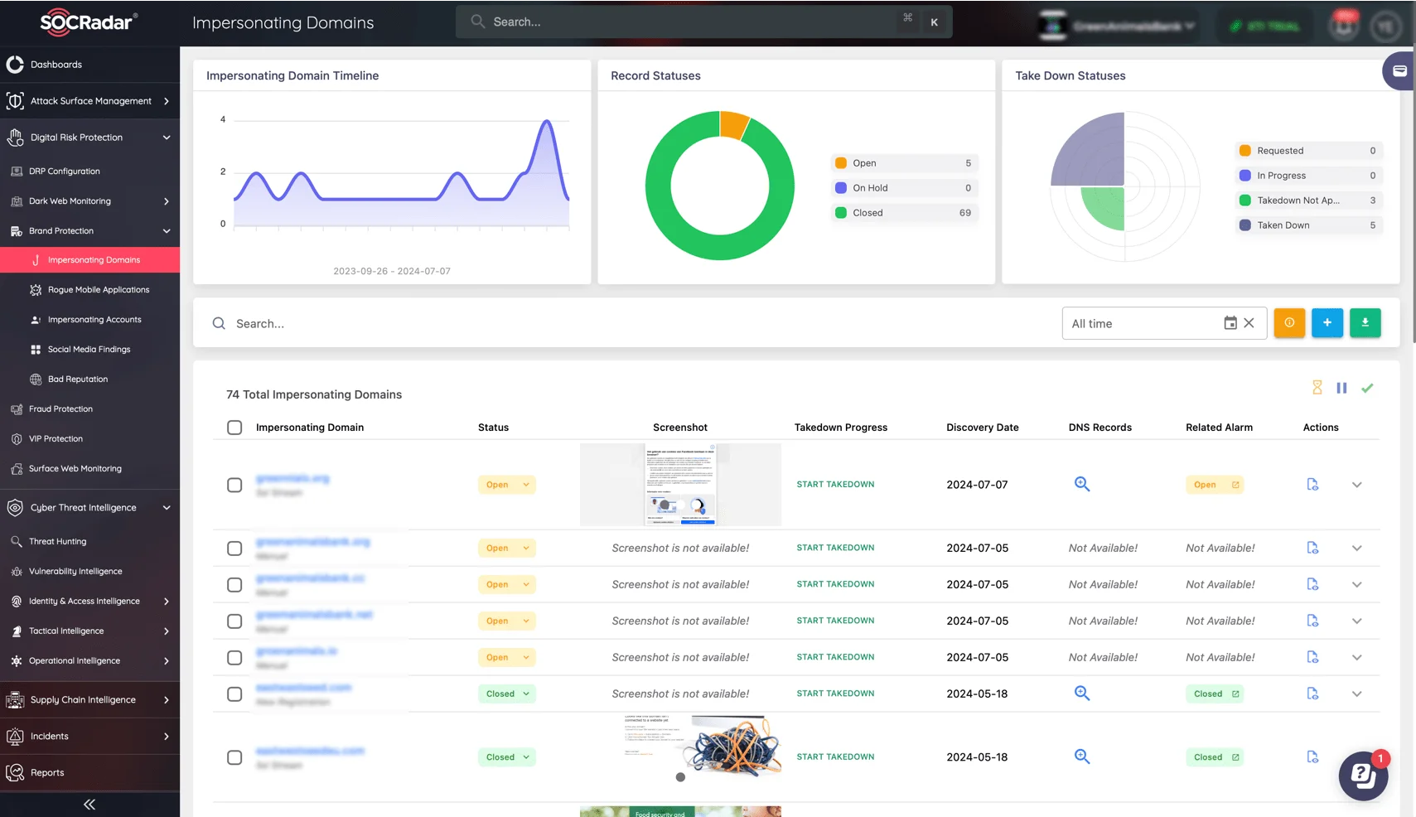This screenshot has height=817, width=1416.
Task: Expand Supply Chain Intelligence menu
Action: tap(89, 699)
